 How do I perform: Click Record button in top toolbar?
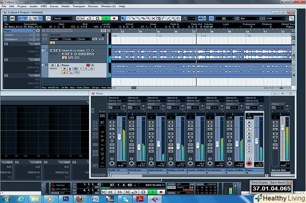point(114,18)
